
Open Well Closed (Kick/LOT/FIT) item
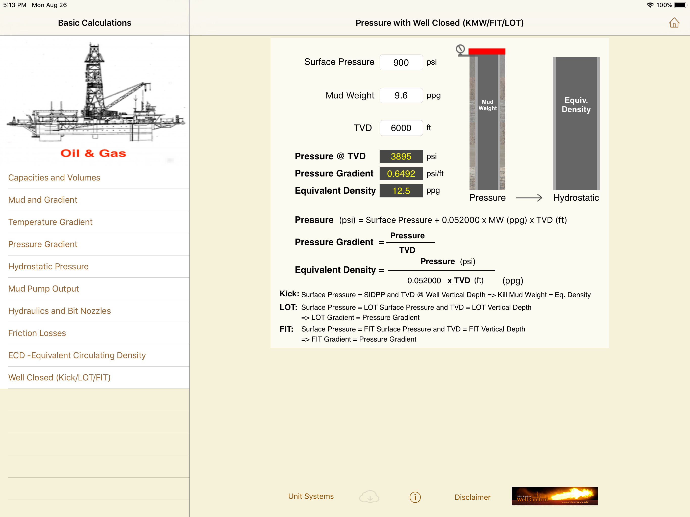point(59,377)
